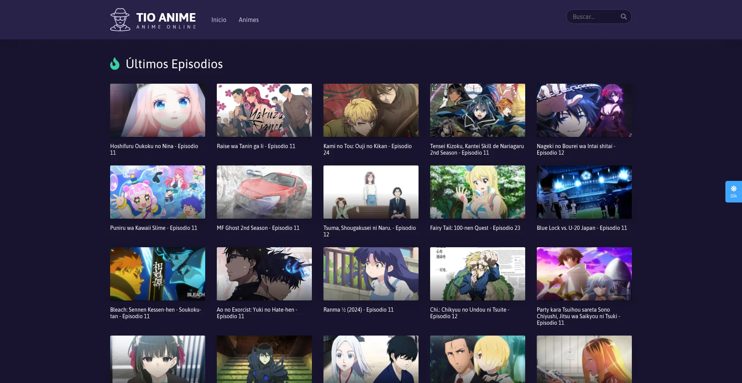
Task: Click 'Raise wa Tanin ga Ii - Episodio 11' title
Action: [256, 146]
